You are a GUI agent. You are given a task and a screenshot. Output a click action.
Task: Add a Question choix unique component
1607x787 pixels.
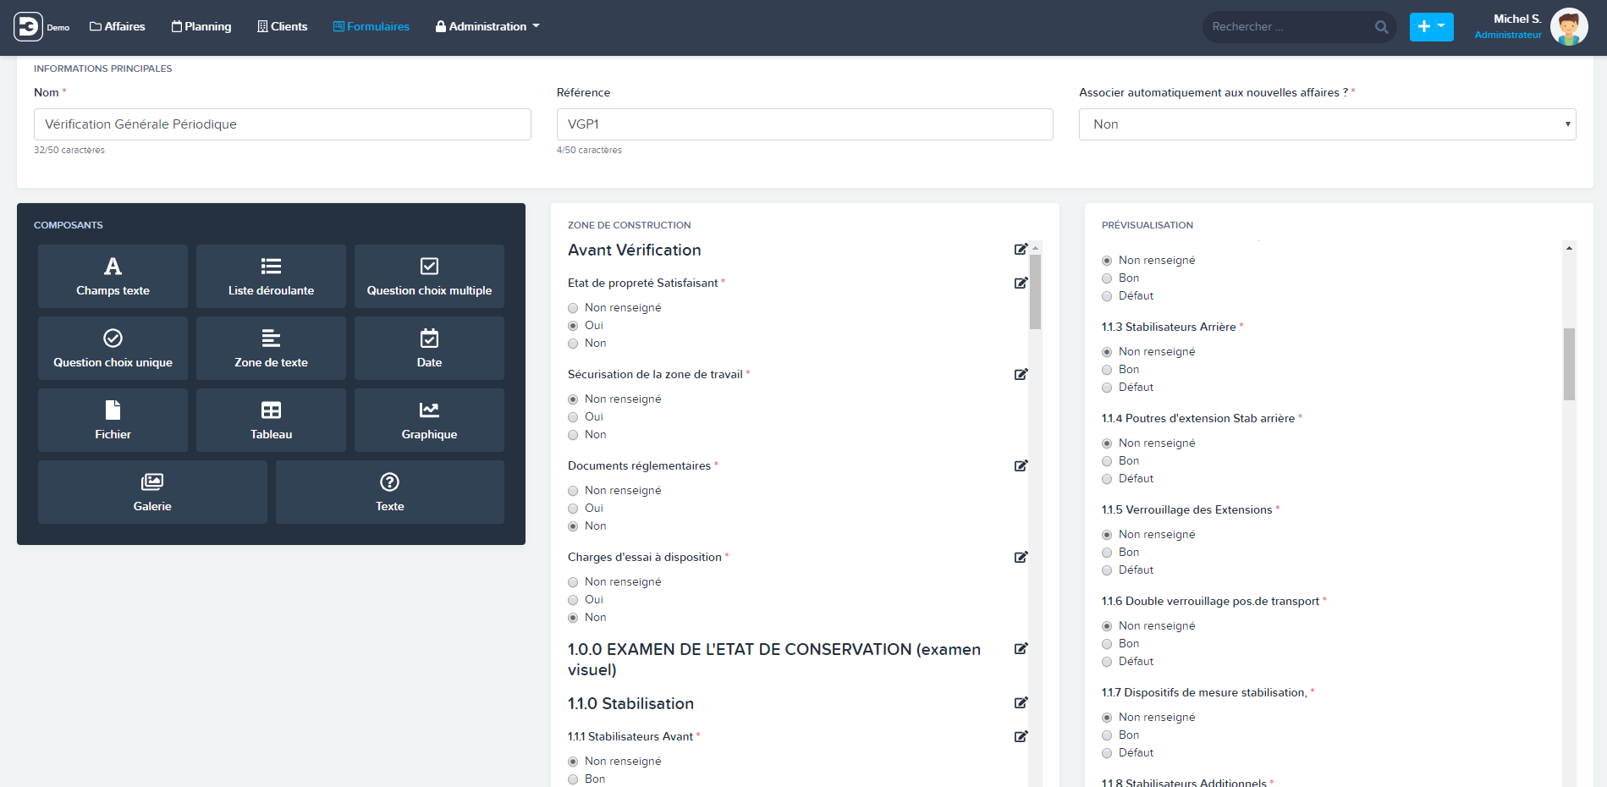coord(113,348)
